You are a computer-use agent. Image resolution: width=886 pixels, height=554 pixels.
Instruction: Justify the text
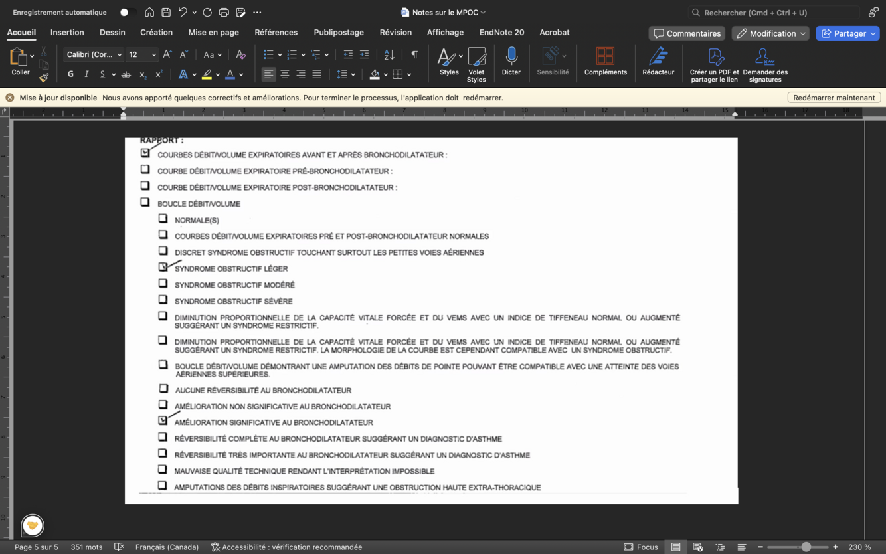317,74
